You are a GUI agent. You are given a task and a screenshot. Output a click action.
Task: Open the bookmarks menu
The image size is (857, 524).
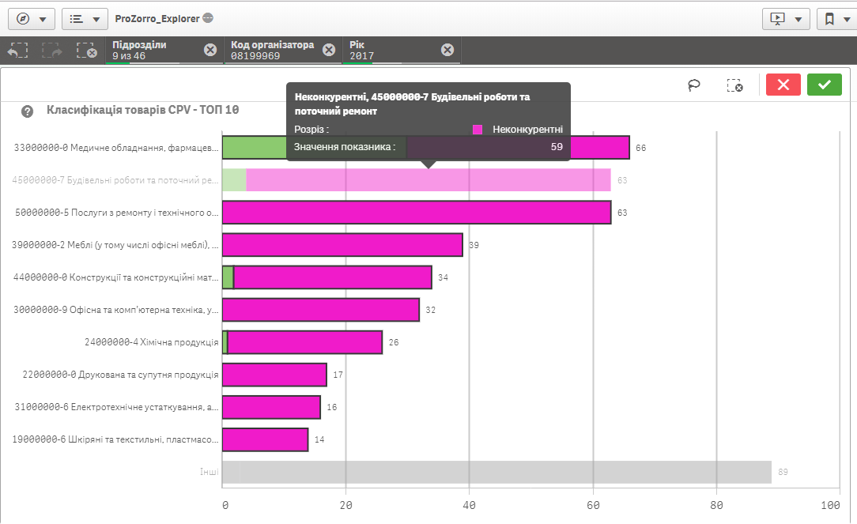tap(836, 19)
